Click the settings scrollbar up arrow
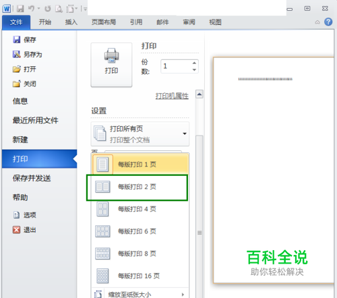The image size is (337, 298). 200,94
